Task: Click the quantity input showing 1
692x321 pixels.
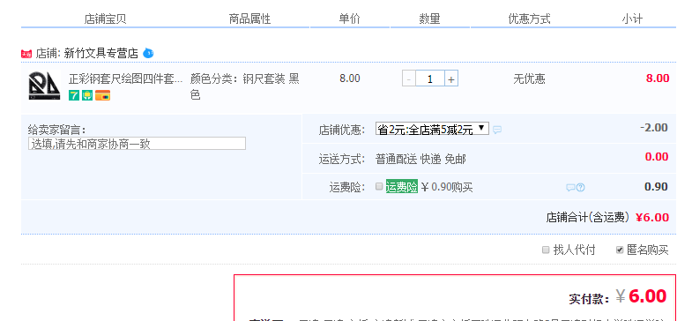Action: [430, 79]
